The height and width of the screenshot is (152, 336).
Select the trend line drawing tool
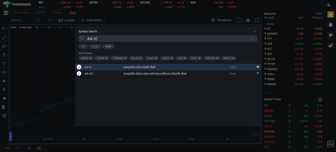[x=4, y=37]
